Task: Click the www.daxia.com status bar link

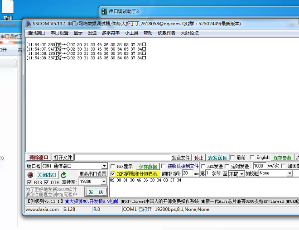Action: tap(42, 209)
